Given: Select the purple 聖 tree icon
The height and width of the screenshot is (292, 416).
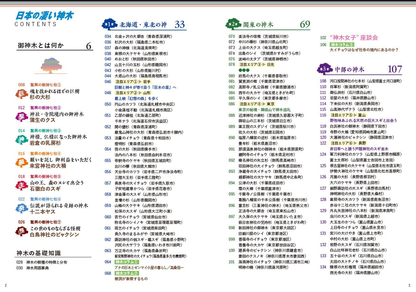Looking at the screenshot, I should pyautogui.click(x=21, y=117).
